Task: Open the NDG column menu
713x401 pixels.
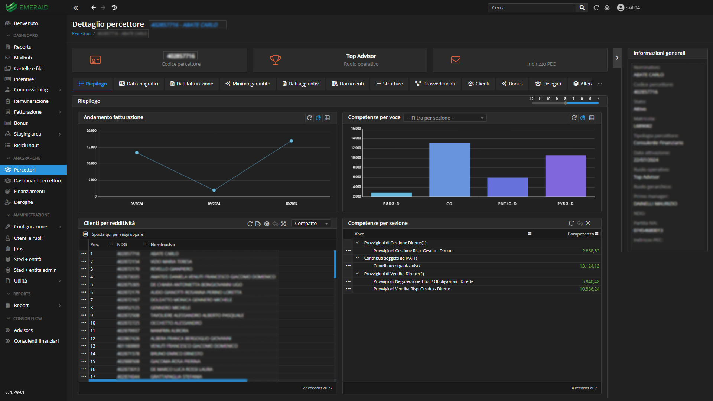Action: 144,244
